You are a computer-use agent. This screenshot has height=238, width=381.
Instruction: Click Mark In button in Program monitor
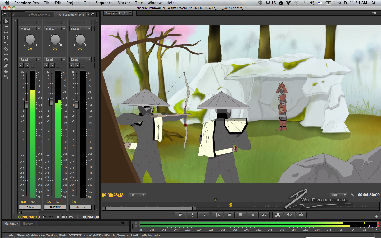192,215
